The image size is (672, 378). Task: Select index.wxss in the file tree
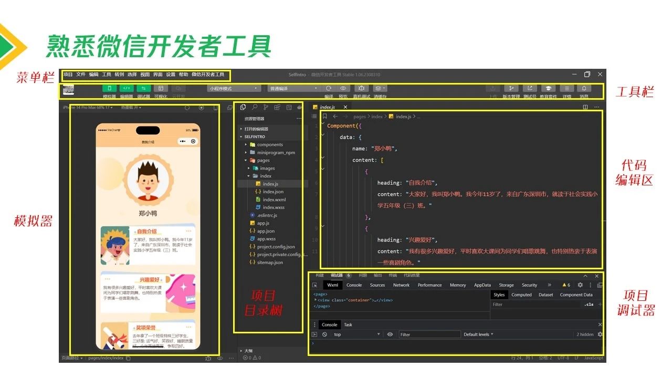click(x=270, y=207)
